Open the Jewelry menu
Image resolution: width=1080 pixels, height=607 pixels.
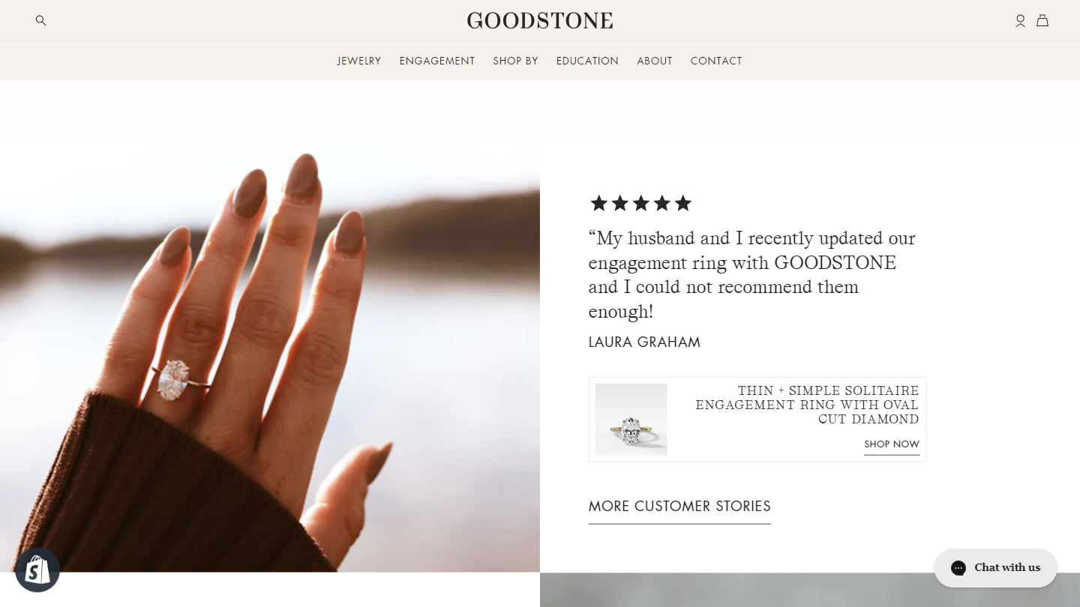[359, 61]
